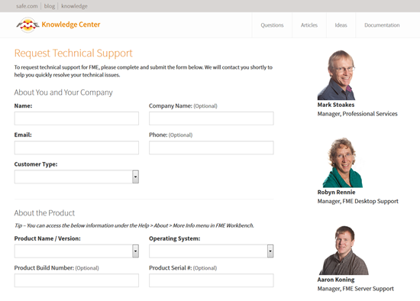Click 'Manager, FME Desktop Support' text
The width and height of the screenshot is (420, 301).
coord(358,201)
